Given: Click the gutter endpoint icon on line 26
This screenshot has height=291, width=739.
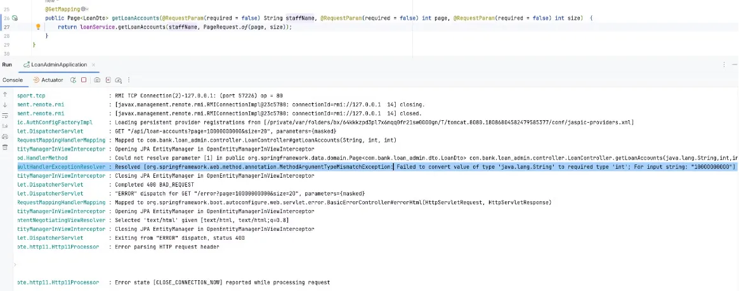Looking at the screenshot, I should [x=15, y=18].
